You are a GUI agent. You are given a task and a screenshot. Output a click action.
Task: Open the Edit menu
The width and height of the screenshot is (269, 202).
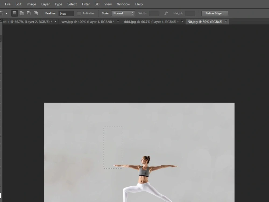[x=18, y=4]
